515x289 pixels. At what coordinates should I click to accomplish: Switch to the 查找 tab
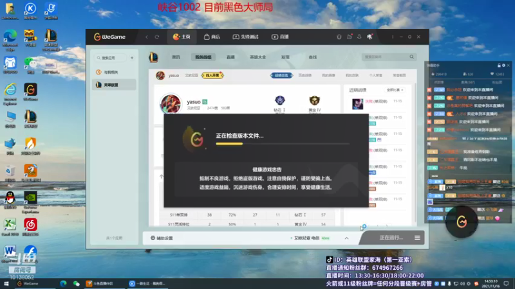coord(313,57)
